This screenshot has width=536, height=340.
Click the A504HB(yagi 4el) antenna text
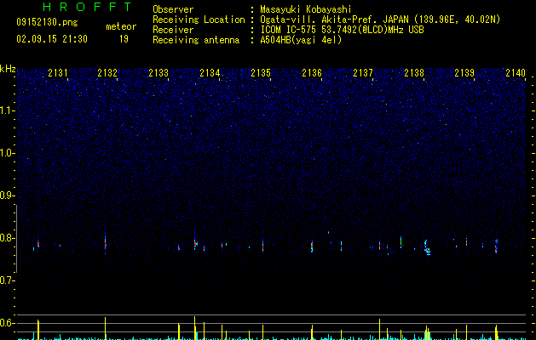pyautogui.click(x=301, y=40)
